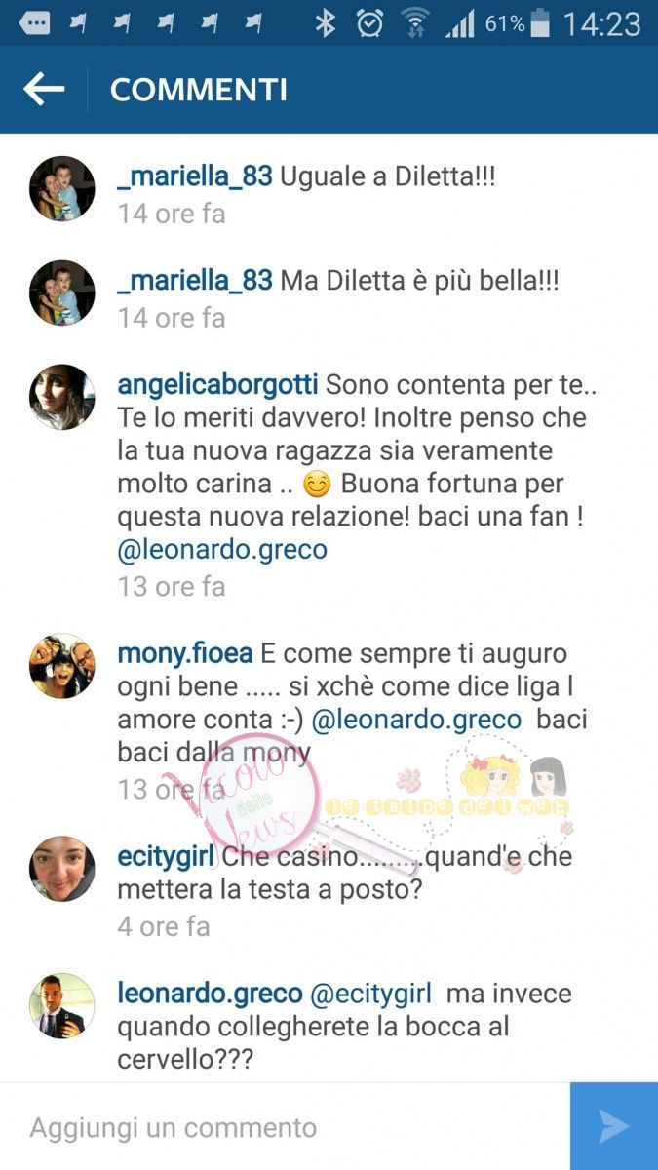Viewport: 658px width, 1170px height.
Task: Open mony.fioea username link
Action: [x=185, y=652]
